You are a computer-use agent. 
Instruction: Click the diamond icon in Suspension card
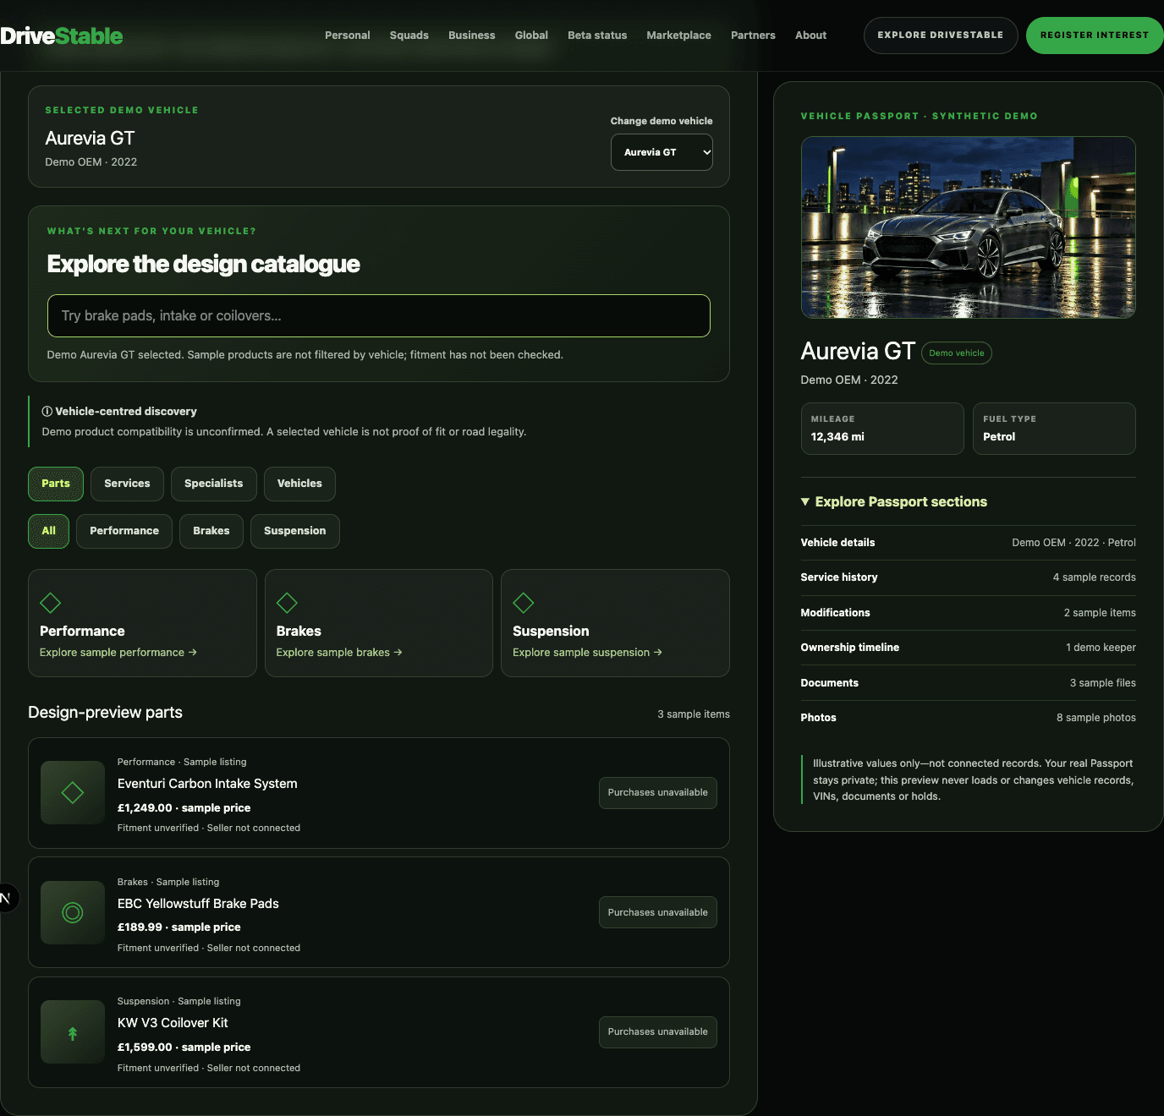(524, 603)
